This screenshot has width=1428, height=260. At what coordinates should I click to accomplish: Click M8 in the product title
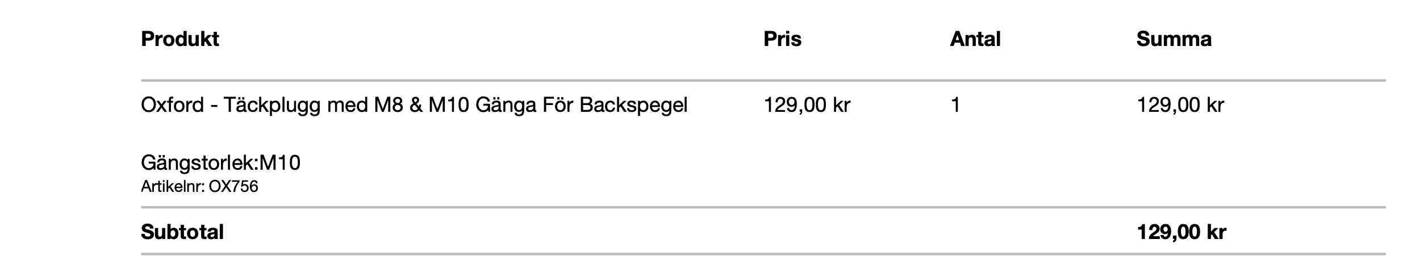[x=389, y=106]
